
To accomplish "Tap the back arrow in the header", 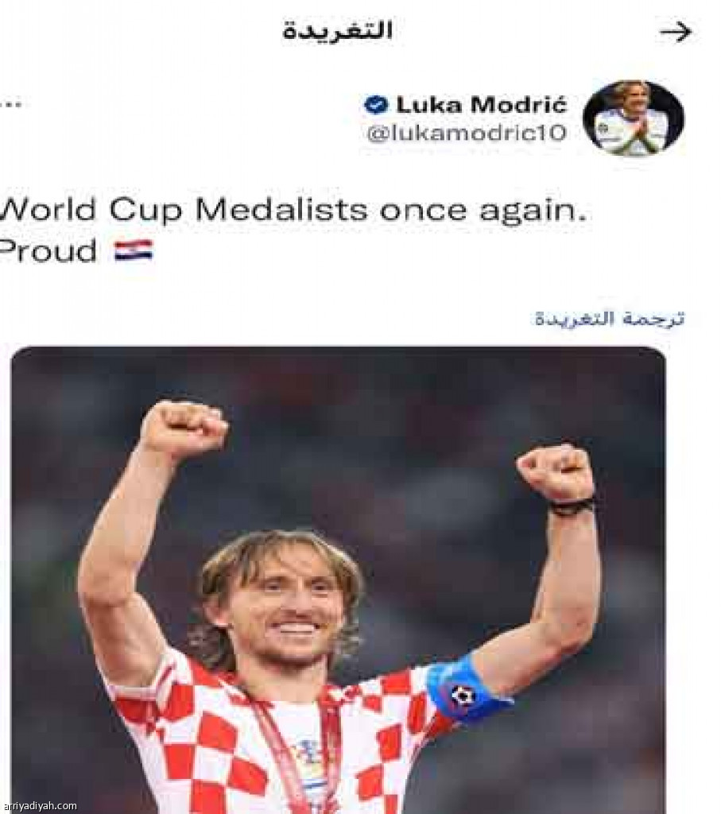I will (x=675, y=32).
